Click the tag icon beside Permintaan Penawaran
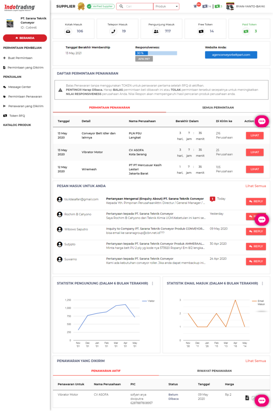This screenshot has width=273, height=411. click(4, 96)
